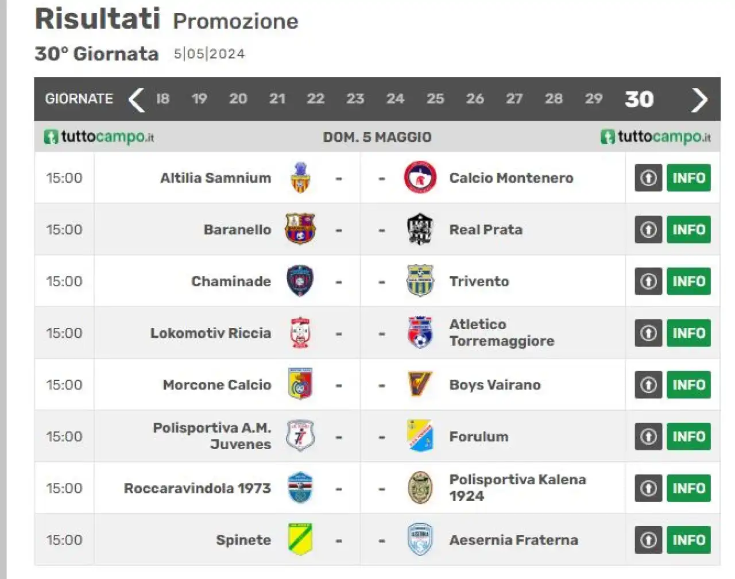Click the Real Prata club badge
The height and width of the screenshot is (579, 735).
420,229
